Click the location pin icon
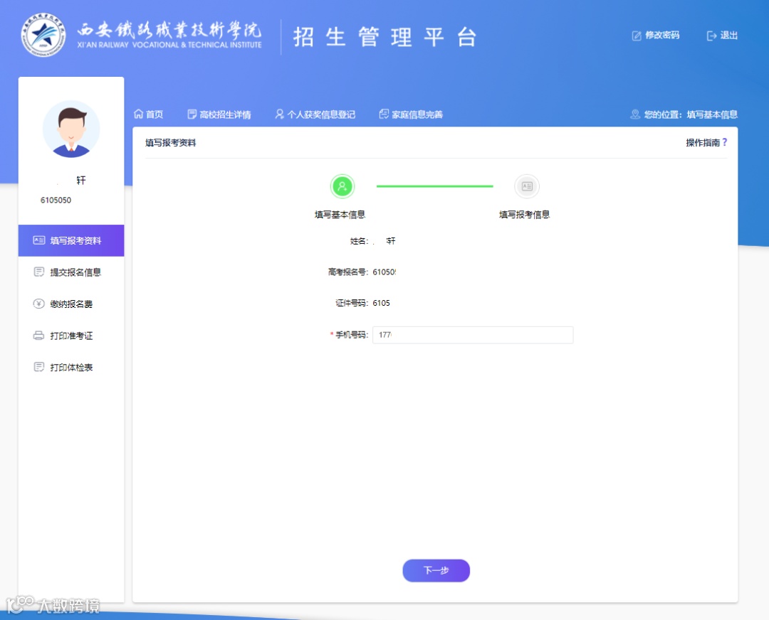The image size is (769, 620). (635, 114)
